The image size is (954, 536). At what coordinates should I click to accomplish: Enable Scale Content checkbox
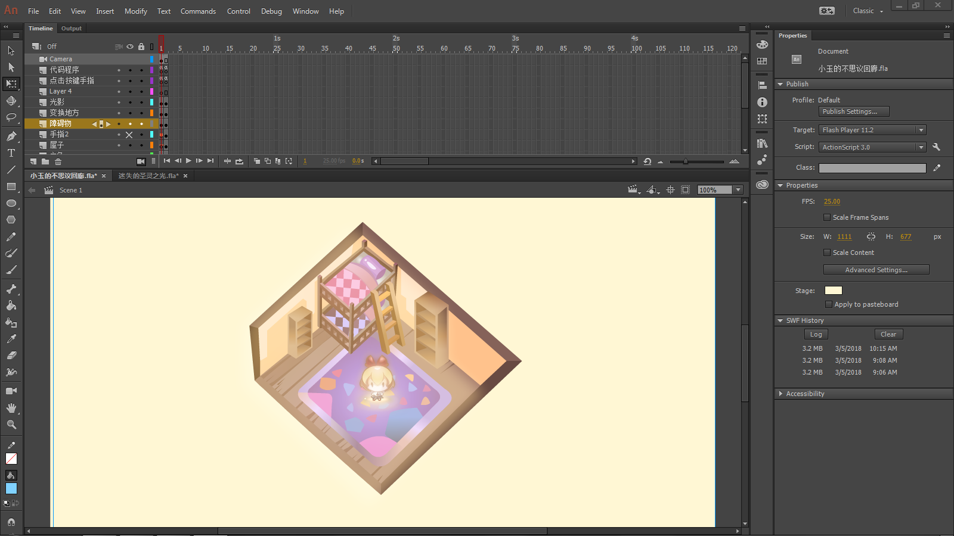click(x=827, y=253)
